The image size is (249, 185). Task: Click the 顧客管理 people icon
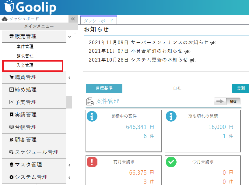12,140
